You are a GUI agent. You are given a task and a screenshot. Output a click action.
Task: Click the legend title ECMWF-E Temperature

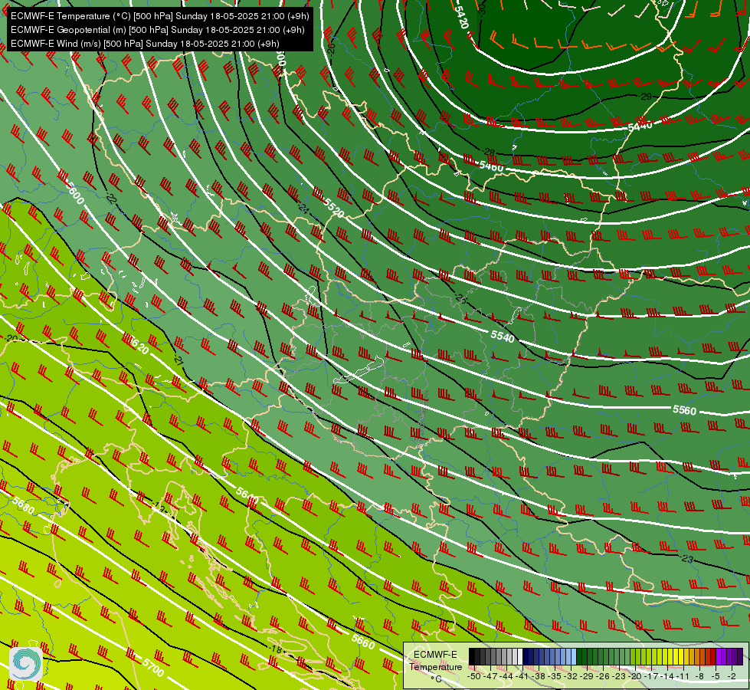[x=435, y=661]
